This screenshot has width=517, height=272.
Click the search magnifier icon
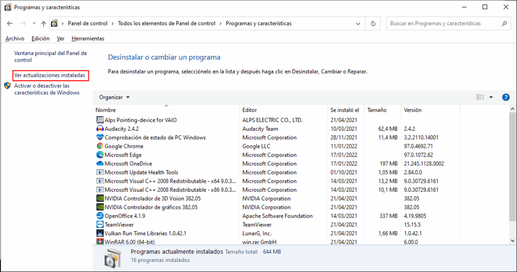504,23
